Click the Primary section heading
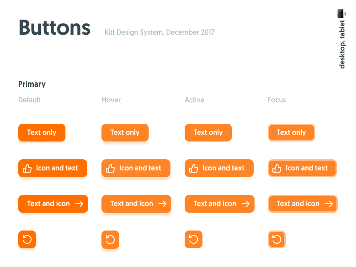This screenshot has width=356, height=267. pyautogui.click(x=32, y=84)
